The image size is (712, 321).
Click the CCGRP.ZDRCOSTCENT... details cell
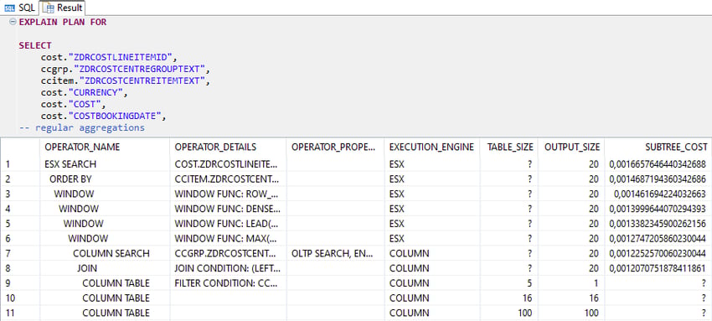[225, 253]
